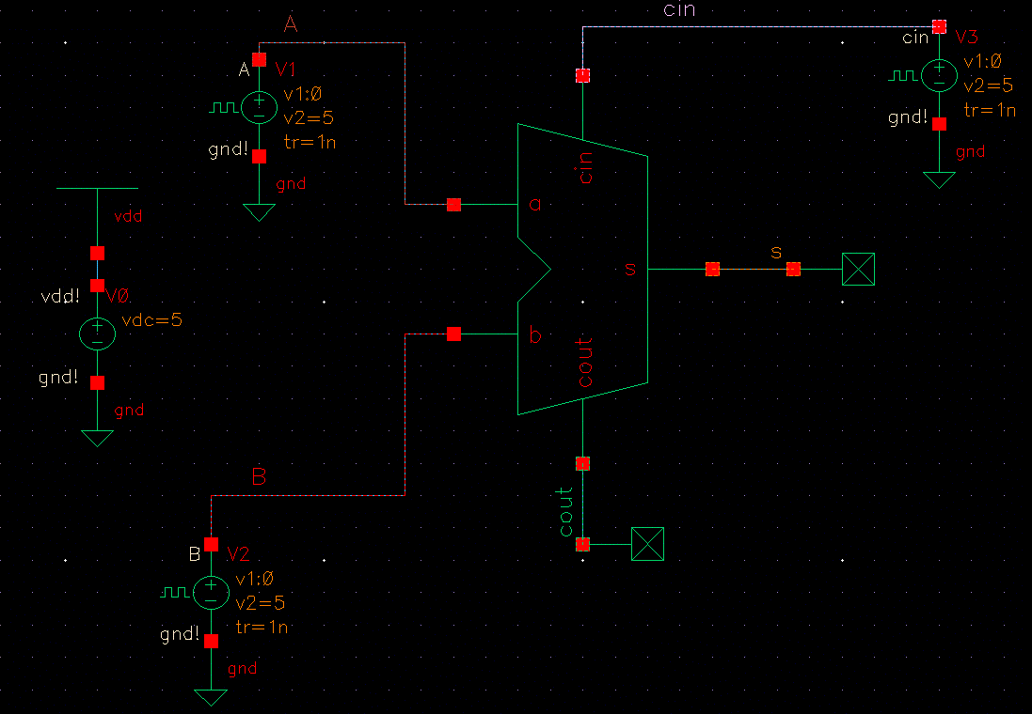Click V2 positive terminal labeled B
The width and height of the screenshot is (1032, 714).
coord(212,544)
